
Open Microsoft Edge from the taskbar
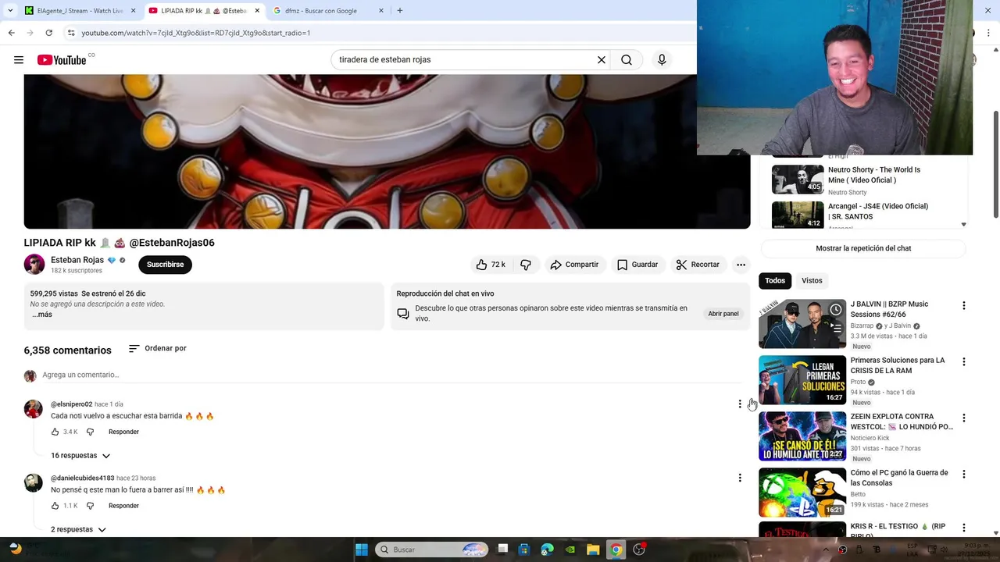548,550
